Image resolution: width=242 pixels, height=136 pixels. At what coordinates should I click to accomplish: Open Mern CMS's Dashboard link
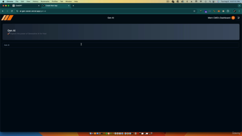pyautogui.click(x=219, y=18)
